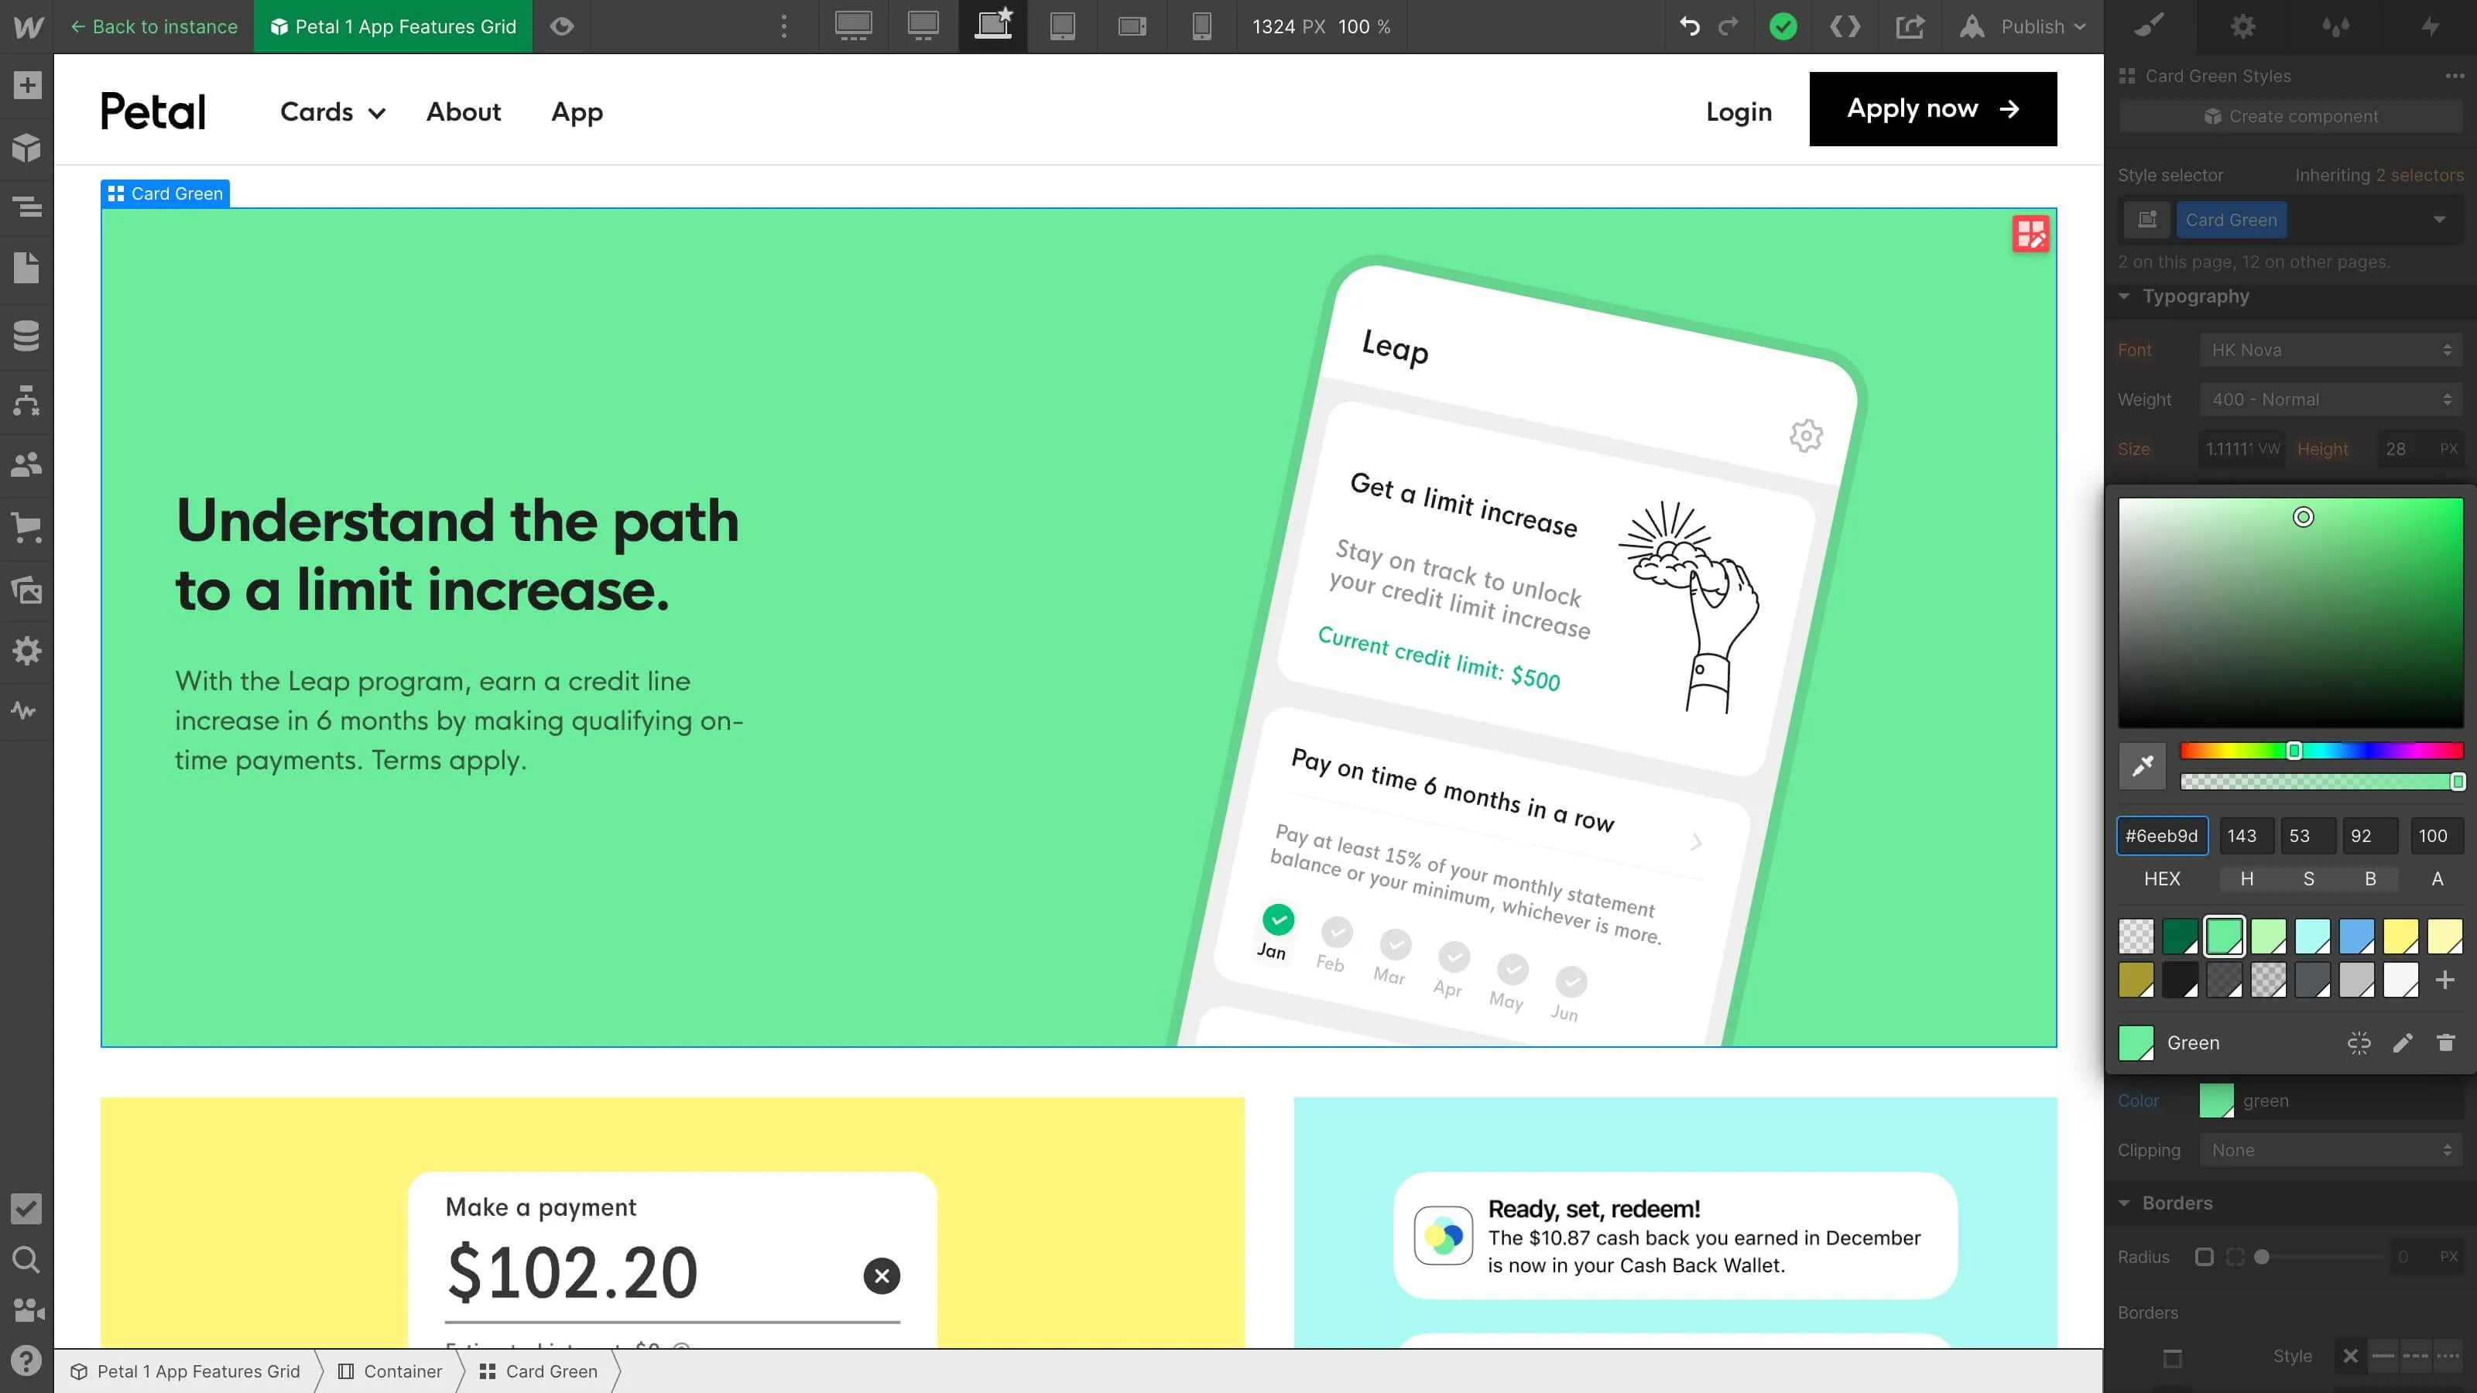Image resolution: width=2477 pixels, height=1393 pixels.
Task: Open the Pages panel
Action: 27,269
